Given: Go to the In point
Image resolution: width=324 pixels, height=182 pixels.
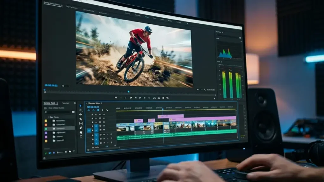Looking at the screenshot, I should tap(131, 98).
